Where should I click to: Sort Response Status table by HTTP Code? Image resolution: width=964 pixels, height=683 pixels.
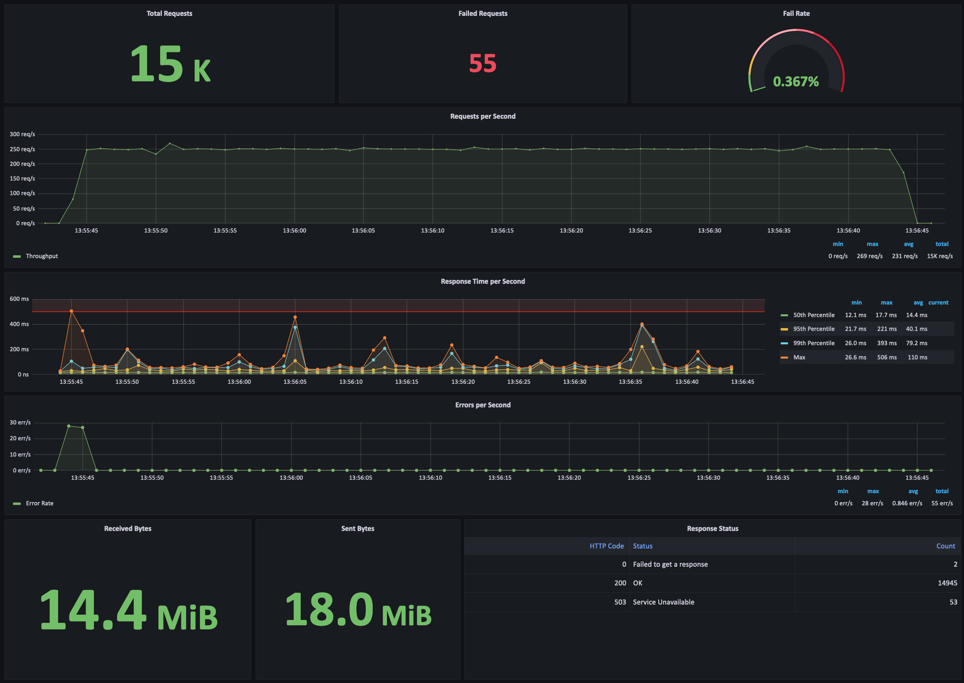point(607,546)
